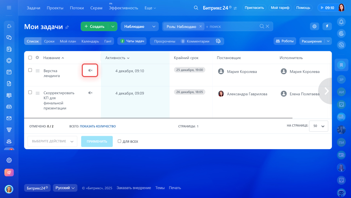Click ПОКАЗАТЬ КОЛИЧЕСТВО link

[x=98, y=126]
